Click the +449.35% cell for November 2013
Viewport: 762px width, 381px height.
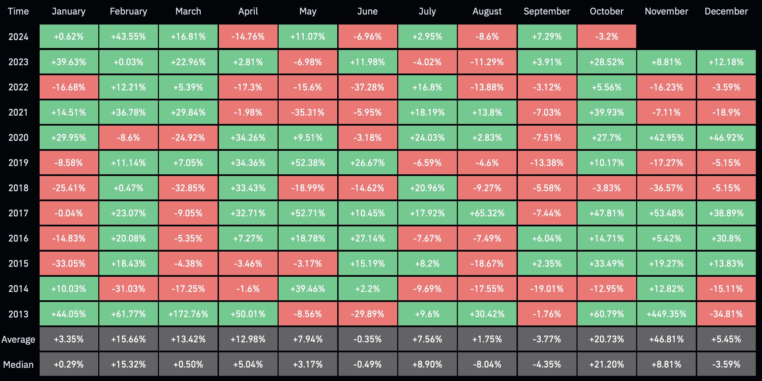pos(666,314)
